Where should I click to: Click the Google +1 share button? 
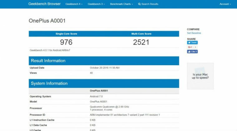click(x=190, y=47)
